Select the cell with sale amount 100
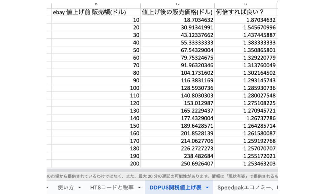 tap(96, 88)
